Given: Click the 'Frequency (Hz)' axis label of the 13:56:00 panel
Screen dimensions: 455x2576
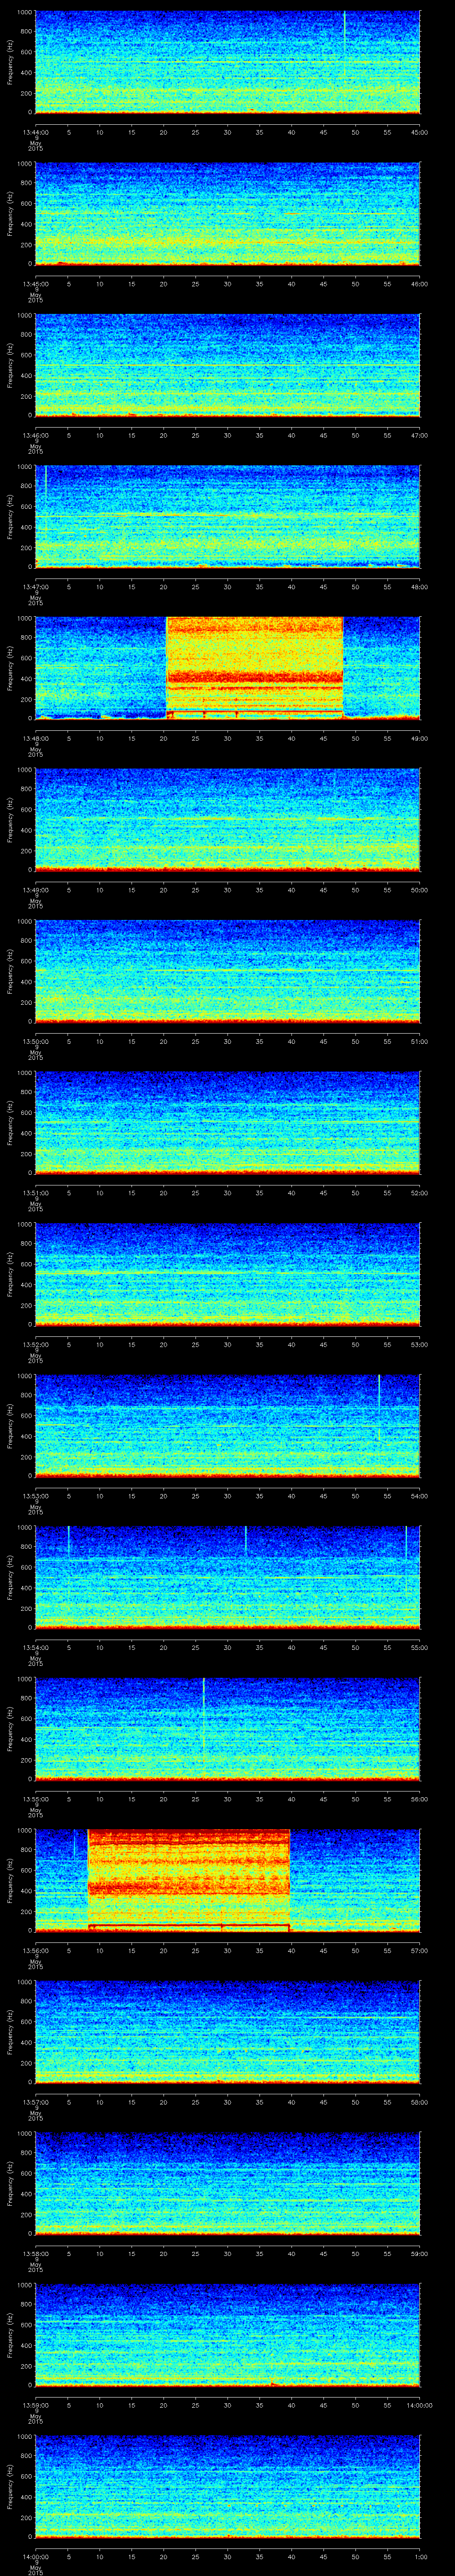Looking at the screenshot, I should [10, 1881].
